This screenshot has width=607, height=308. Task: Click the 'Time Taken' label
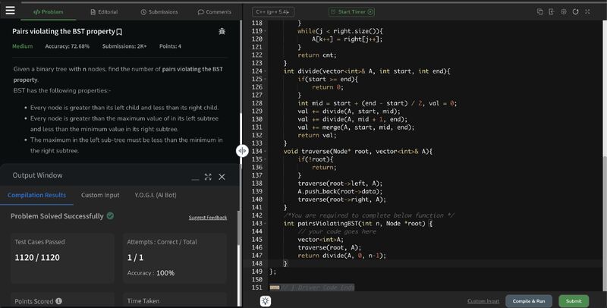(143, 301)
